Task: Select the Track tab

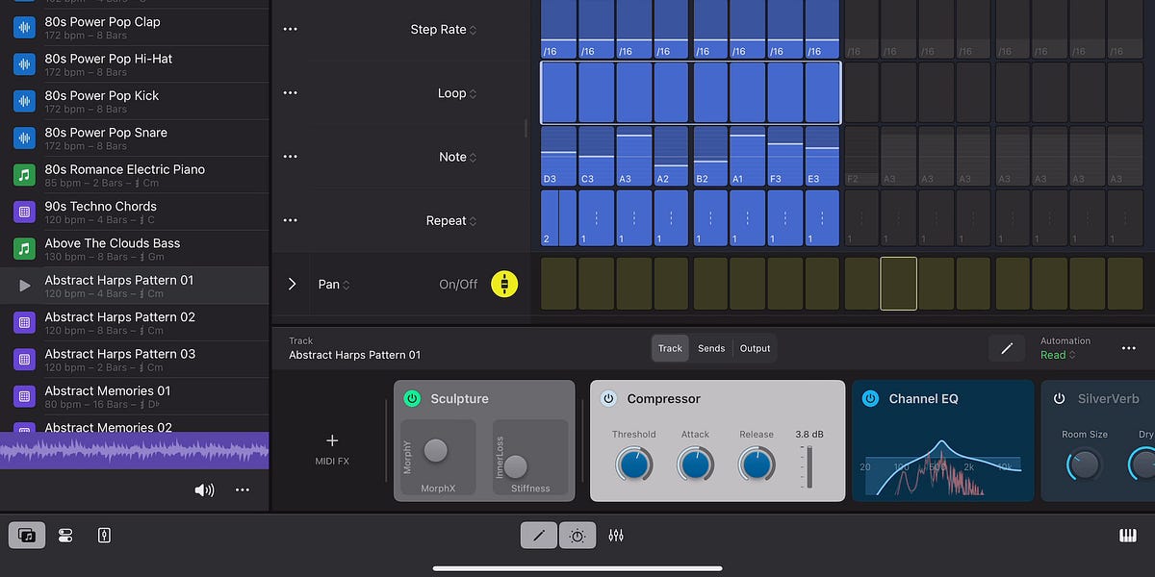Action: coord(670,348)
